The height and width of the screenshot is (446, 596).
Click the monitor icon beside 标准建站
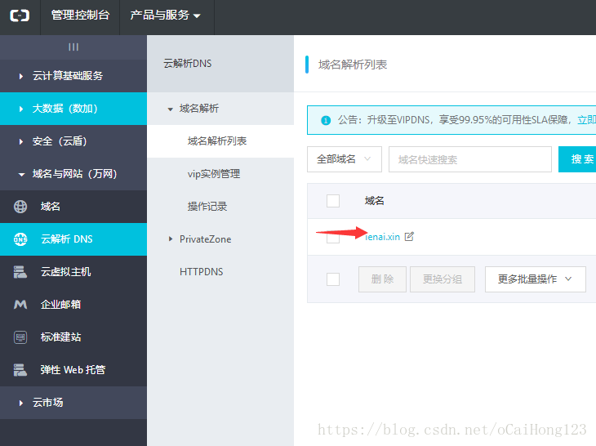(20, 337)
